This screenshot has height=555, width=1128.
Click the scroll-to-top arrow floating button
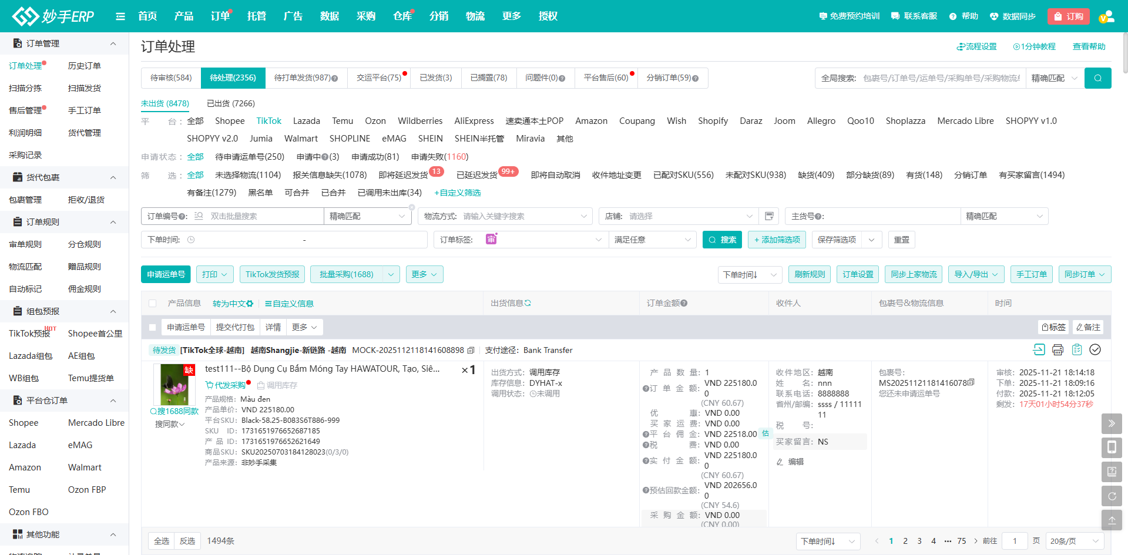[x=1112, y=520]
